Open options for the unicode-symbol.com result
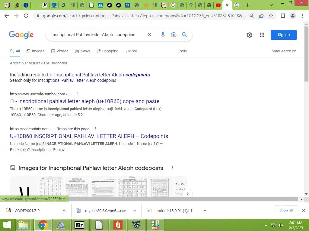Image resolution: width=309 pixels, height=231 pixels. pyautogui.click(x=78, y=94)
